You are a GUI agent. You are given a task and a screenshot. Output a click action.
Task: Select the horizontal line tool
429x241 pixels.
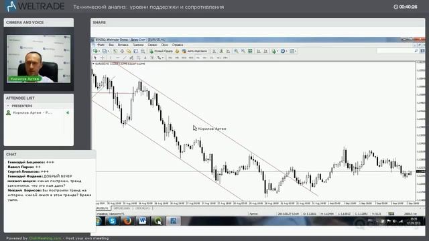(118, 58)
